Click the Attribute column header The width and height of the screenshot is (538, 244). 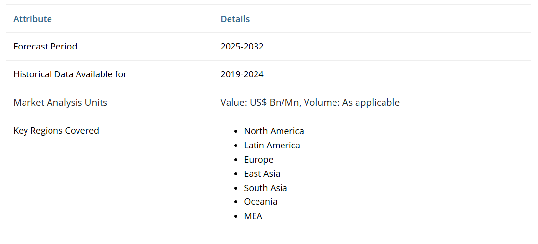pyautogui.click(x=32, y=19)
